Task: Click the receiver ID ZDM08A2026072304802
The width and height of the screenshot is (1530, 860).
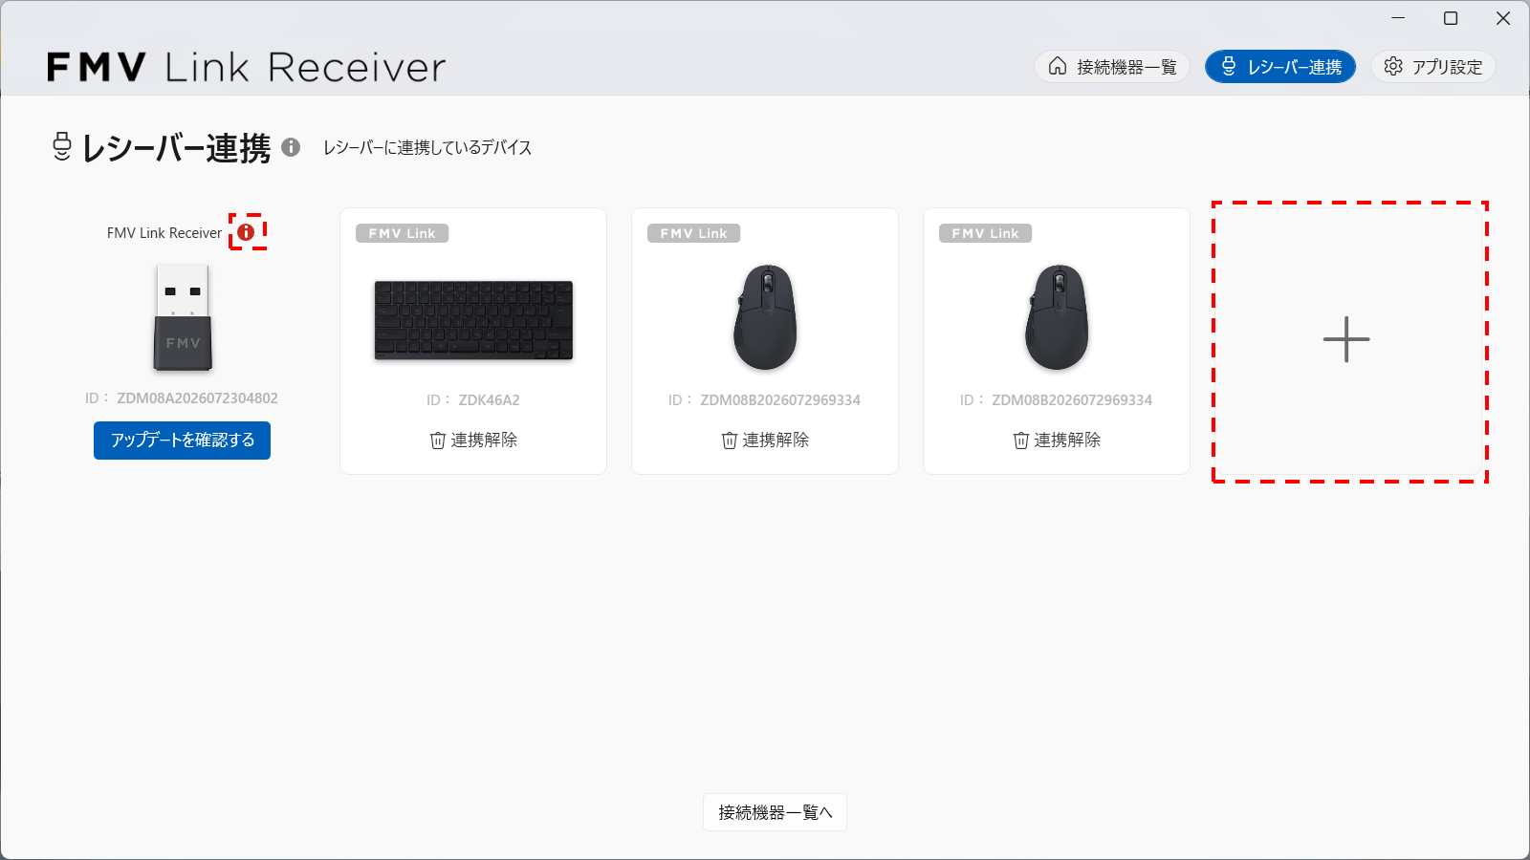Action: [x=197, y=398]
